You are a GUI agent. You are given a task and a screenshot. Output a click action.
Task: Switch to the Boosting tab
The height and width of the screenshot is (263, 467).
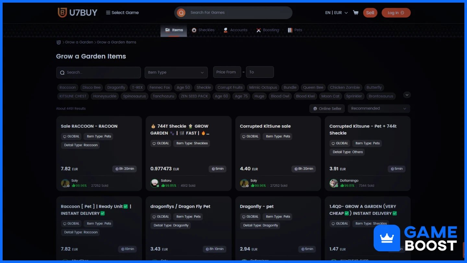click(x=268, y=30)
